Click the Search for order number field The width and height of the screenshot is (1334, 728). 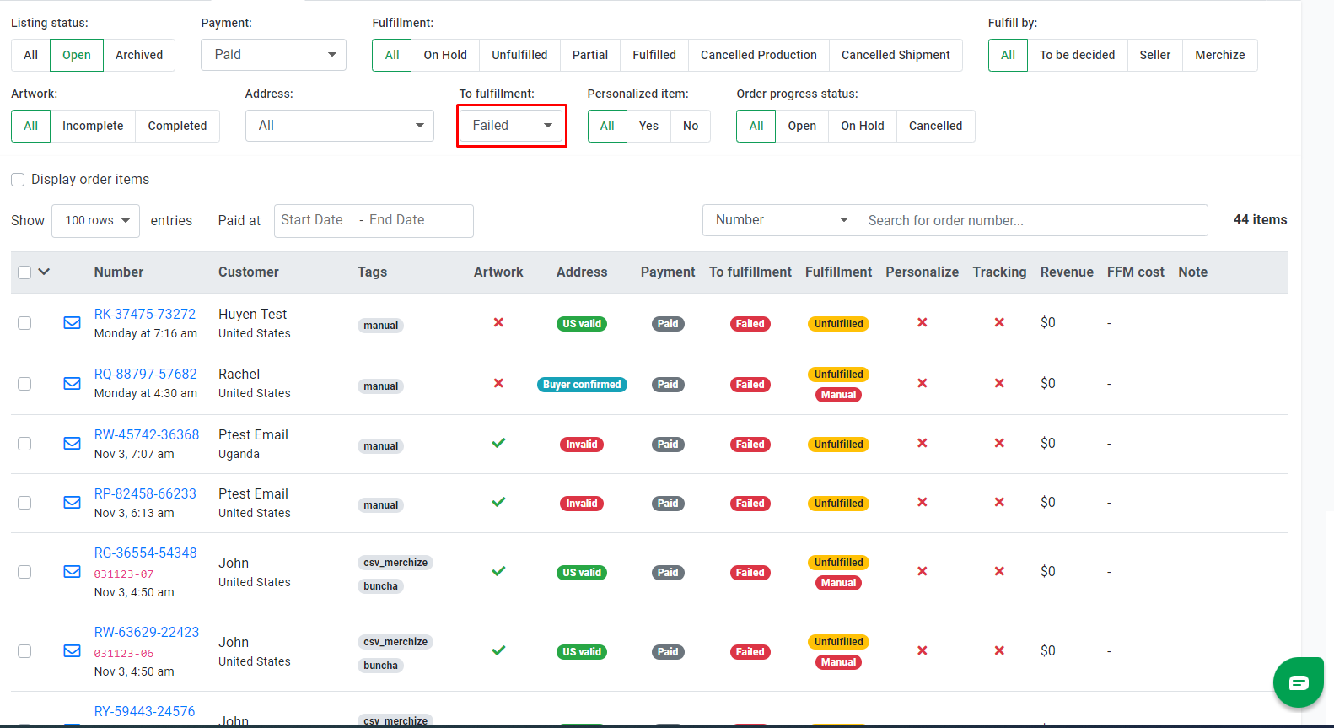click(x=1033, y=220)
